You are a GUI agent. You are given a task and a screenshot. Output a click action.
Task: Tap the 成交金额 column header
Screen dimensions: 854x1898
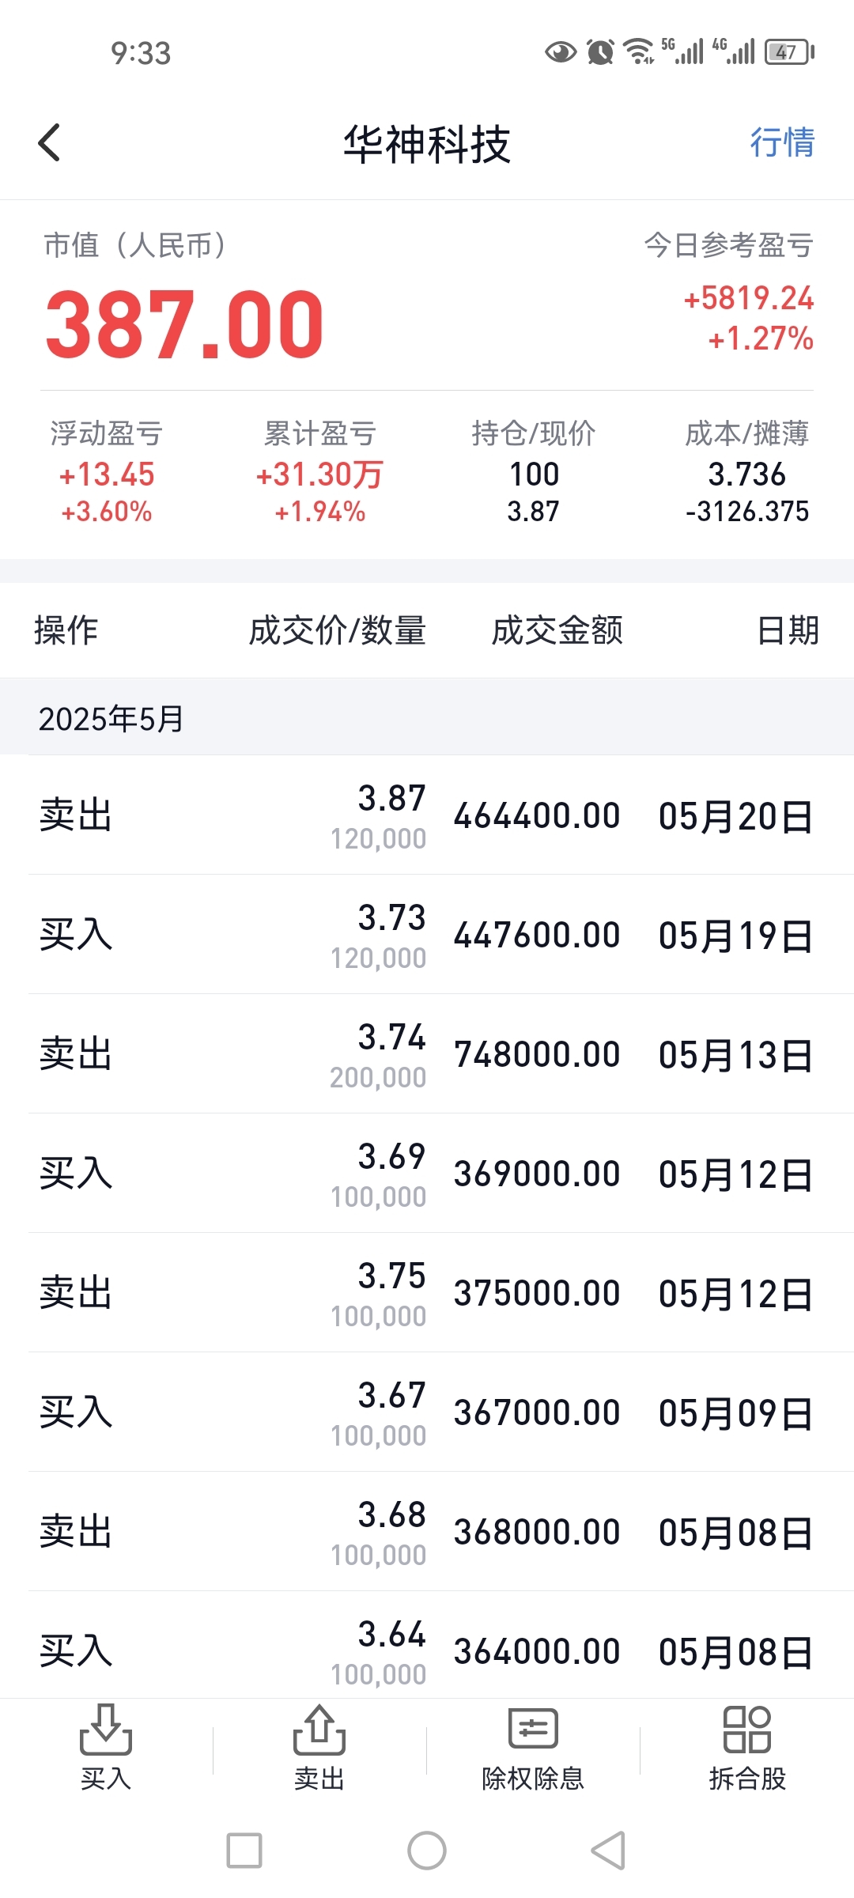coord(557,630)
